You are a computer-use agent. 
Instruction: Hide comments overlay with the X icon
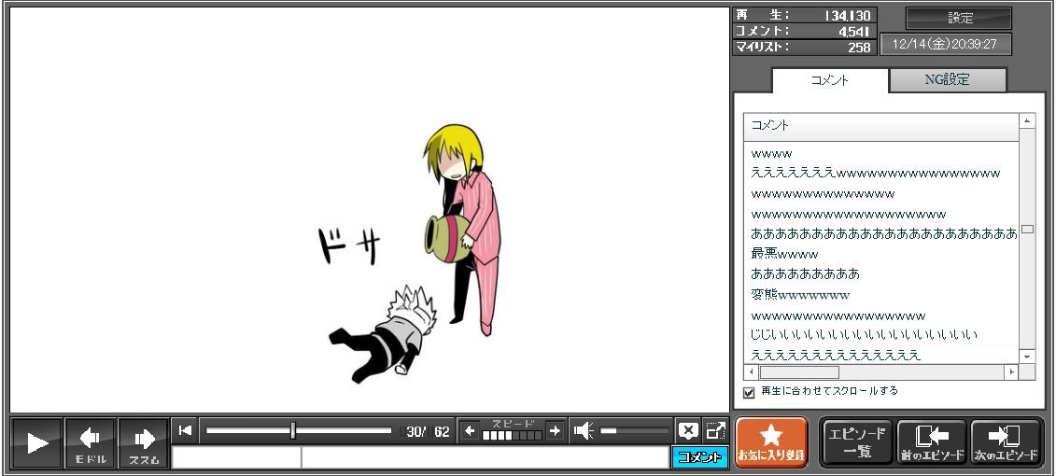pyautogui.click(x=688, y=430)
